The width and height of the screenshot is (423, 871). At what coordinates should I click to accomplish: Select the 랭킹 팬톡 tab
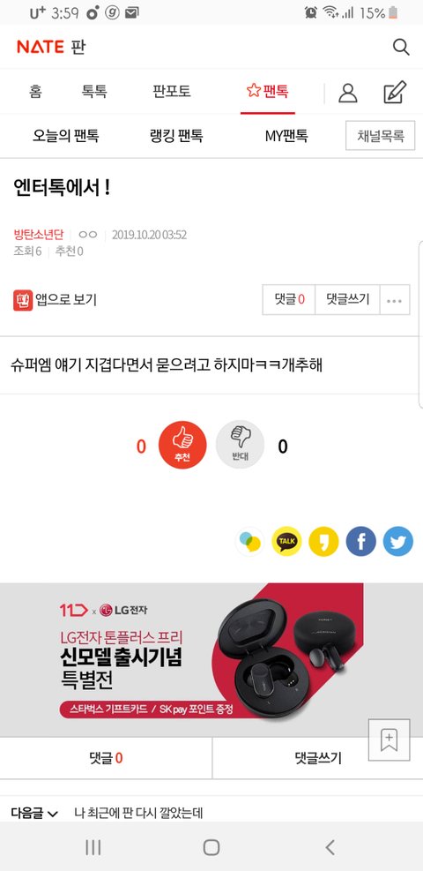coord(176,136)
